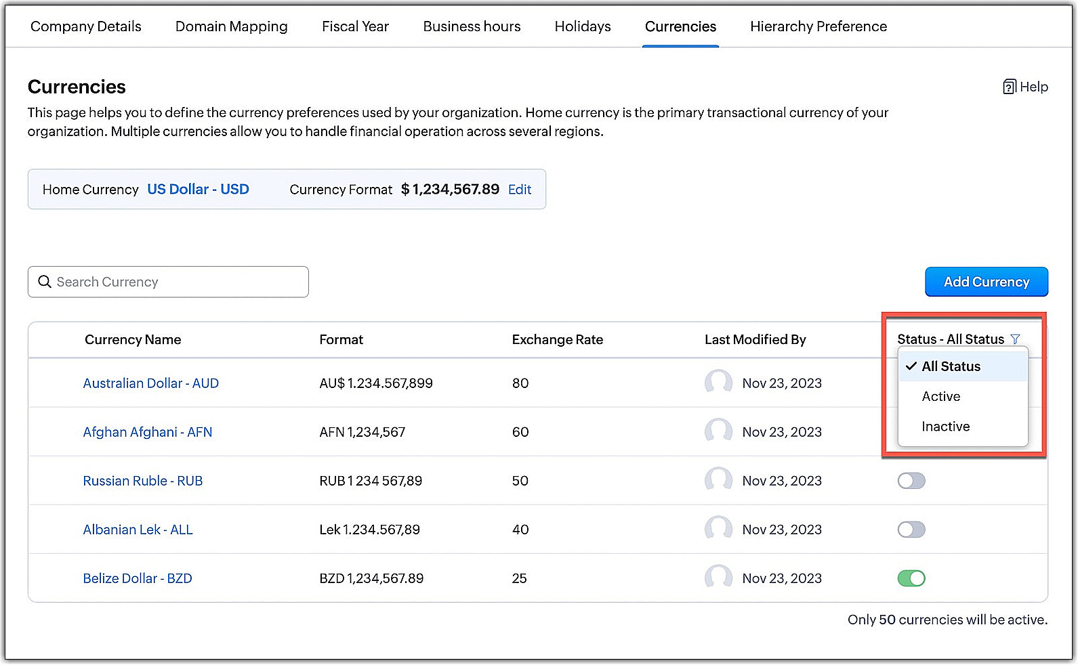Click the avatar in the Australian Dollar row
The width and height of the screenshot is (1078, 665).
coord(718,383)
